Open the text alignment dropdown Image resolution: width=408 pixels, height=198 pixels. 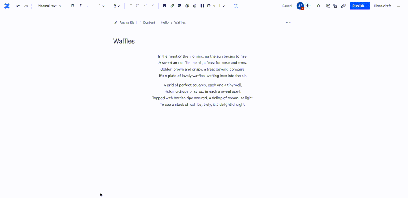[101, 6]
